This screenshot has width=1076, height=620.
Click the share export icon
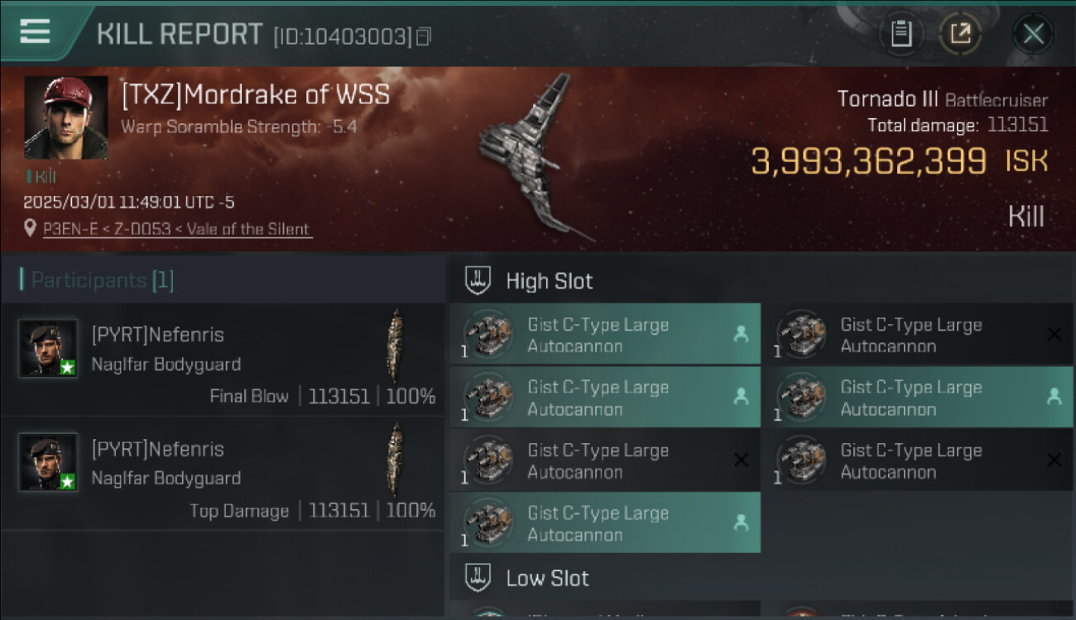pos(960,34)
